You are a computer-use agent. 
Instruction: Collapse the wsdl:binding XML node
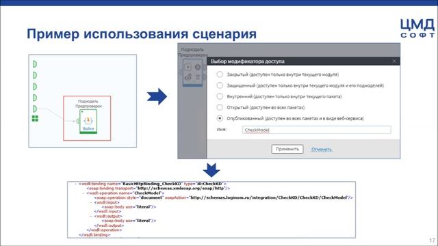(x=75, y=184)
